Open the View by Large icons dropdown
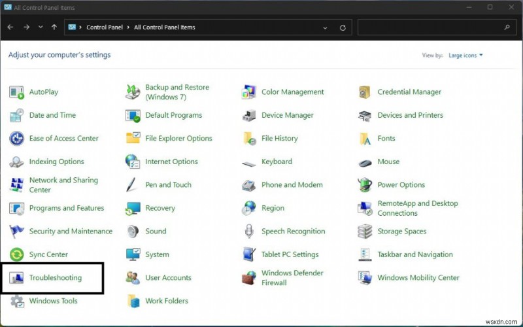Image resolution: width=523 pixels, height=327 pixels. tap(465, 56)
